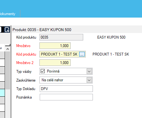This screenshot has width=142, height=118.
Task: Click the Množstvo 2 quantity field
Action: (55, 63)
